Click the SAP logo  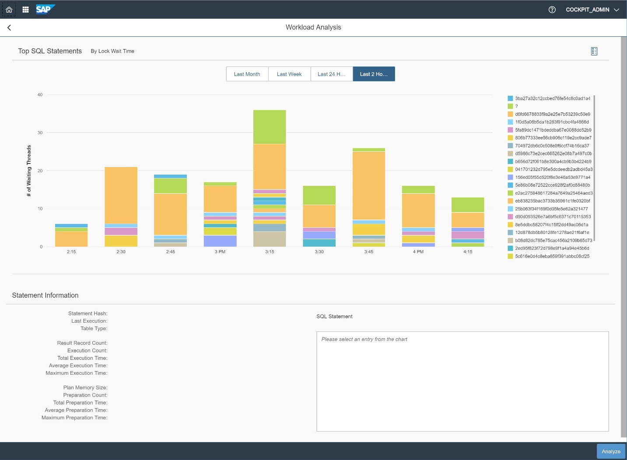click(x=45, y=9)
